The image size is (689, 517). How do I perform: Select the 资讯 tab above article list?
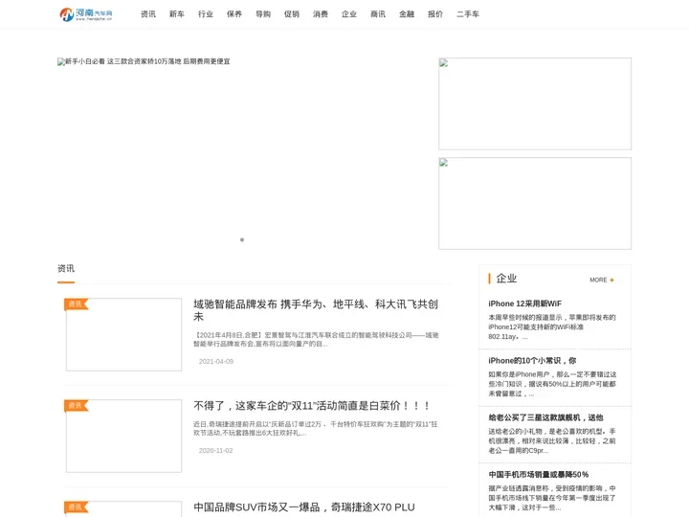coord(66,269)
